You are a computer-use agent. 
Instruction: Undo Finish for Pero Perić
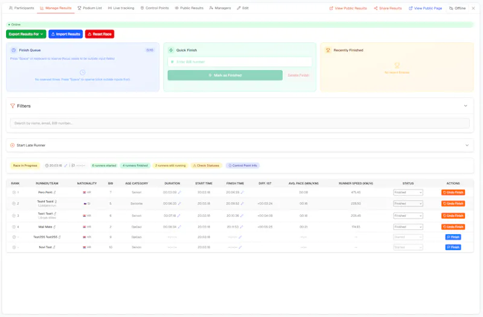(x=453, y=192)
